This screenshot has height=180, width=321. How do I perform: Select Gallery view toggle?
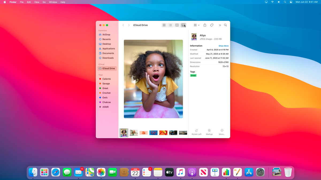pos(184,25)
